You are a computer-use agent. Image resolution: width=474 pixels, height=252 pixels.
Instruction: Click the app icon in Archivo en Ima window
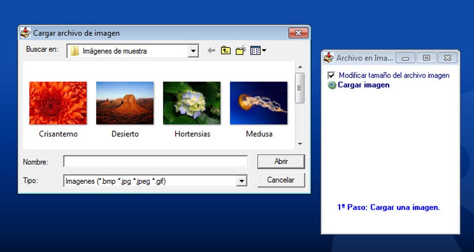click(329, 58)
